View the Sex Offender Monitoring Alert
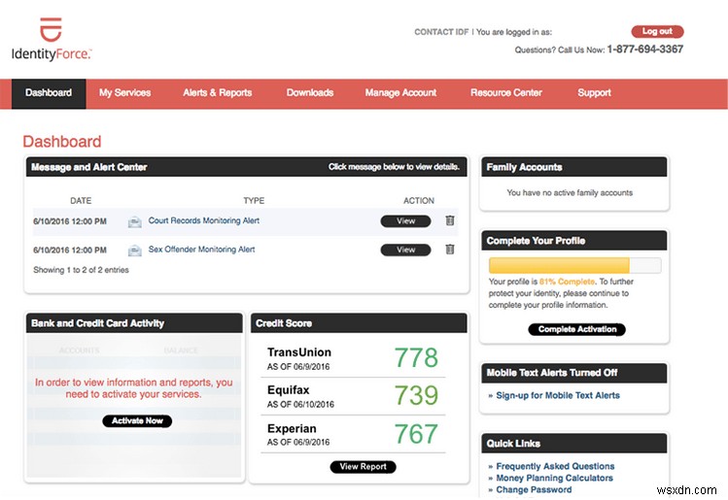This screenshot has width=728, height=500. click(405, 250)
